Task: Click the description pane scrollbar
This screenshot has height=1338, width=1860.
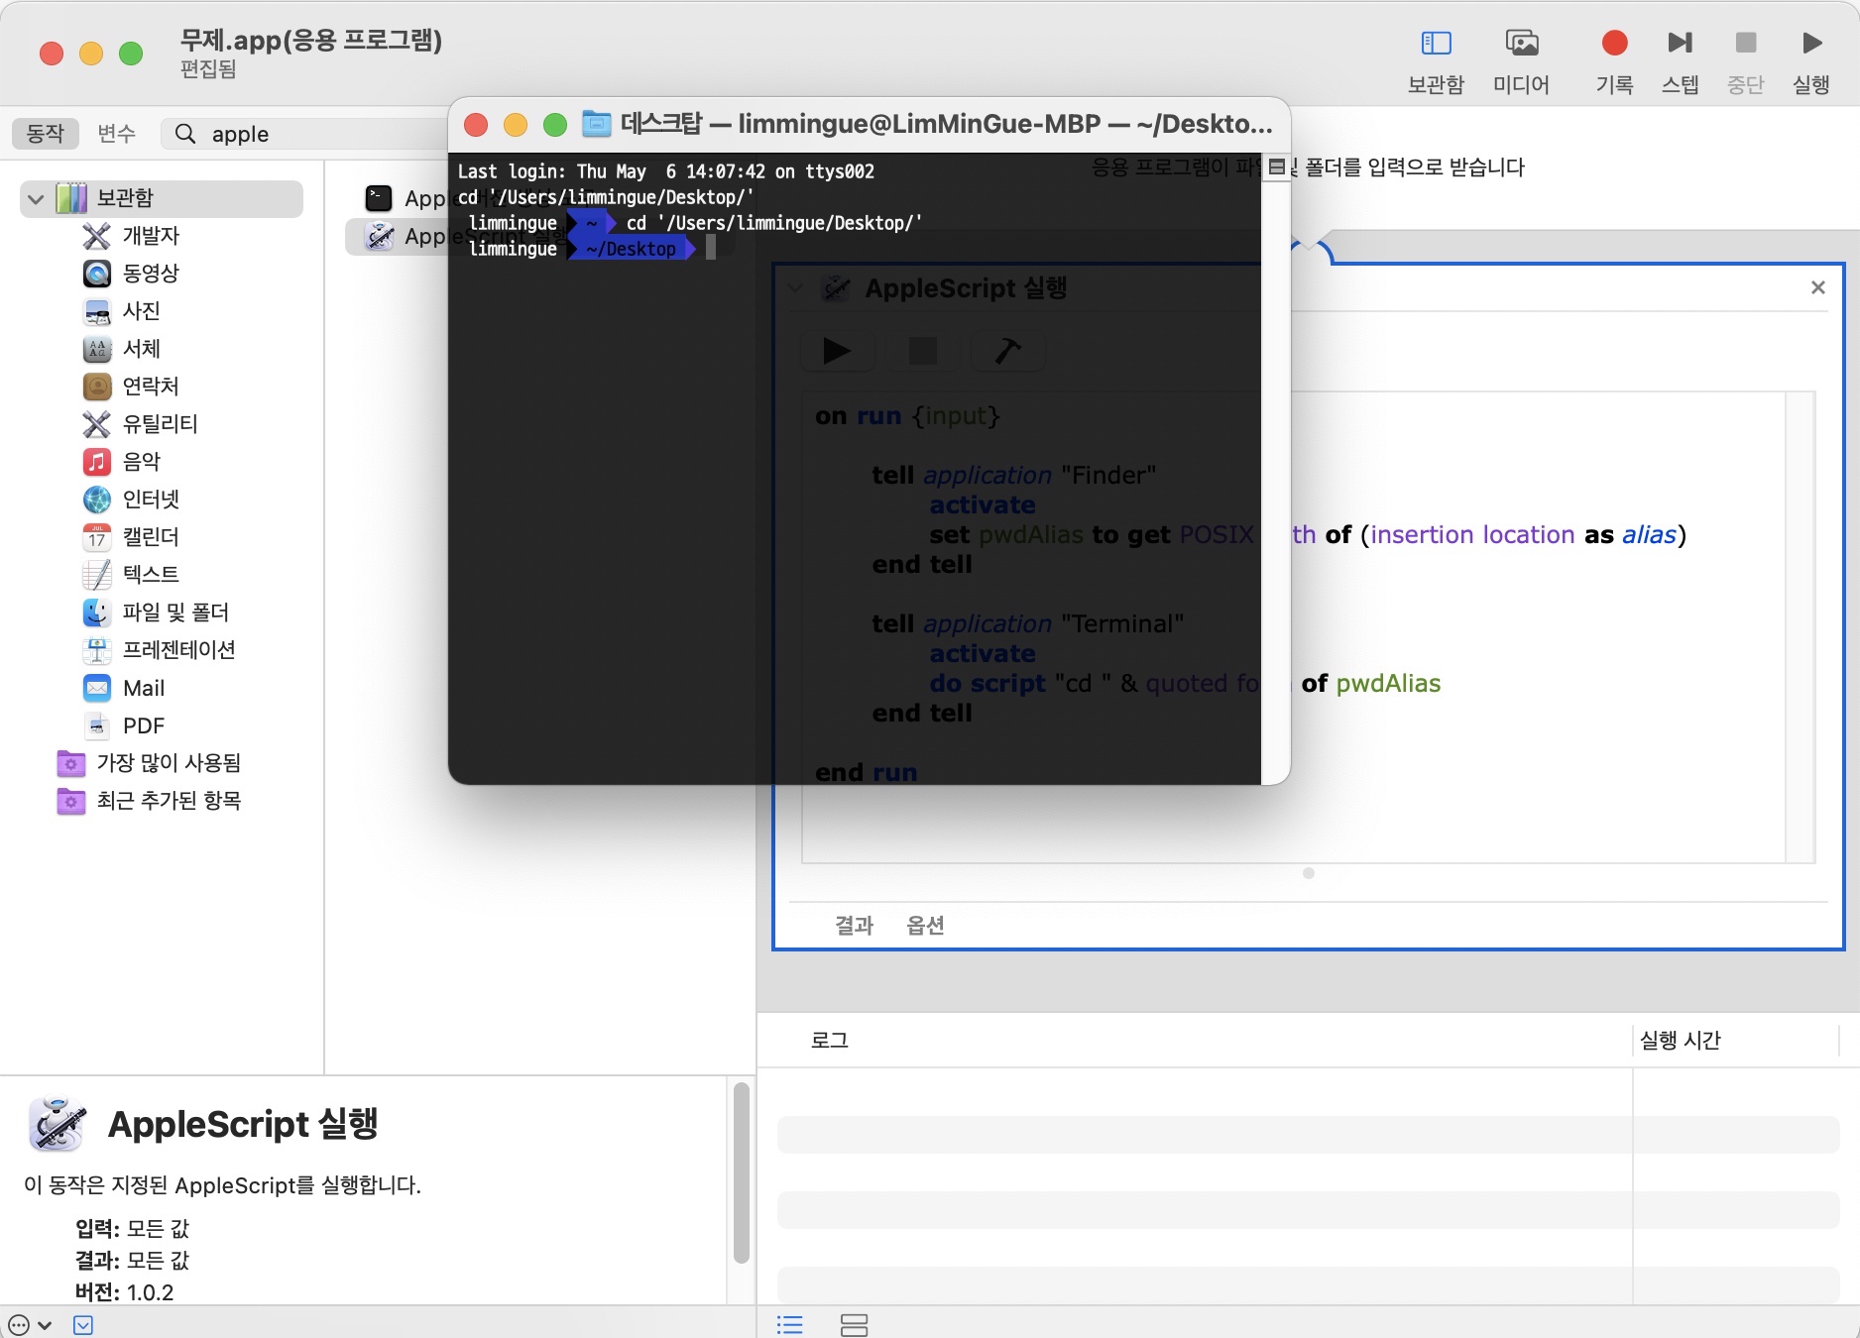Action: coord(741,1173)
